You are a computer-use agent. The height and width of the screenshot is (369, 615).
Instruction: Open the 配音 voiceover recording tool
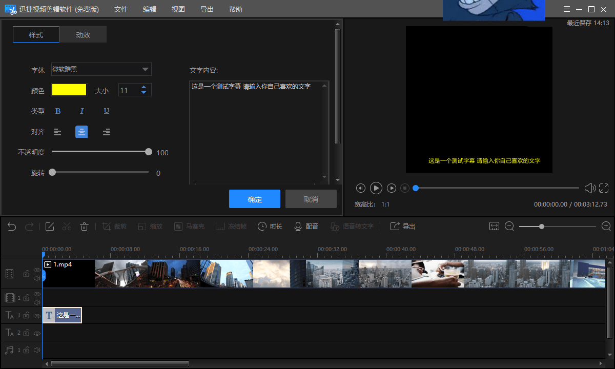click(x=306, y=226)
